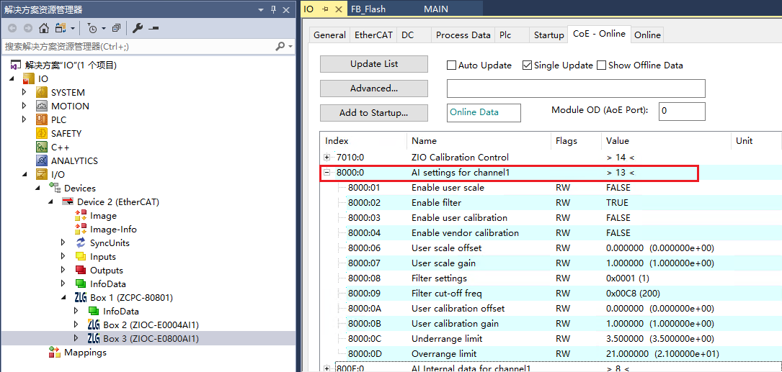The image size is (782, 372).
Task: Check the Show Offline Data checkbox
Action: (x=602, y=65)
